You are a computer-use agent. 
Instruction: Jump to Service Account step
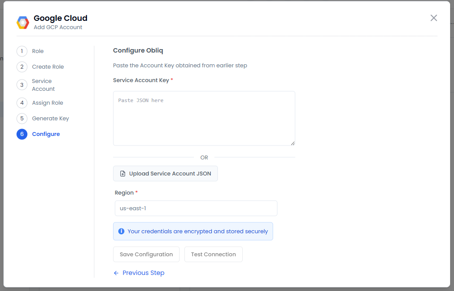[x=43, y=85]
